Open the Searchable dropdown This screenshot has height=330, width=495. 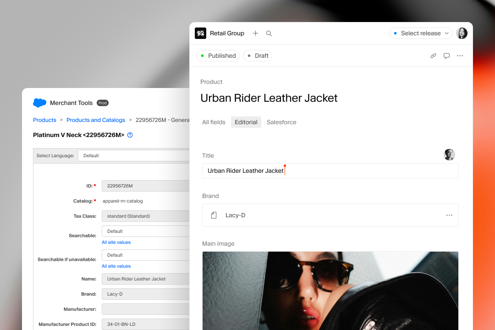point(146,231)
